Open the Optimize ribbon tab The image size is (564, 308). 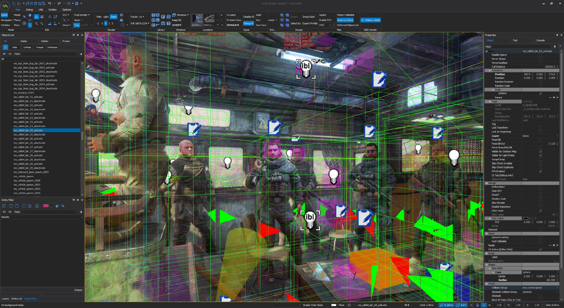[67, 9]
